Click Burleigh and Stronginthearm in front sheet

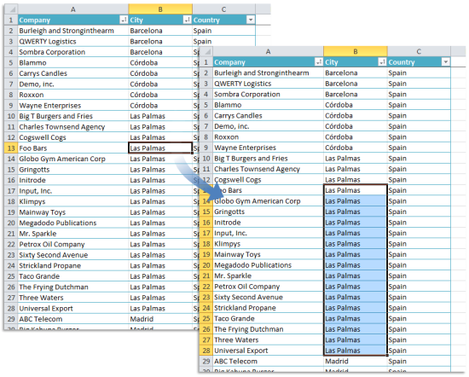(268, 73)
